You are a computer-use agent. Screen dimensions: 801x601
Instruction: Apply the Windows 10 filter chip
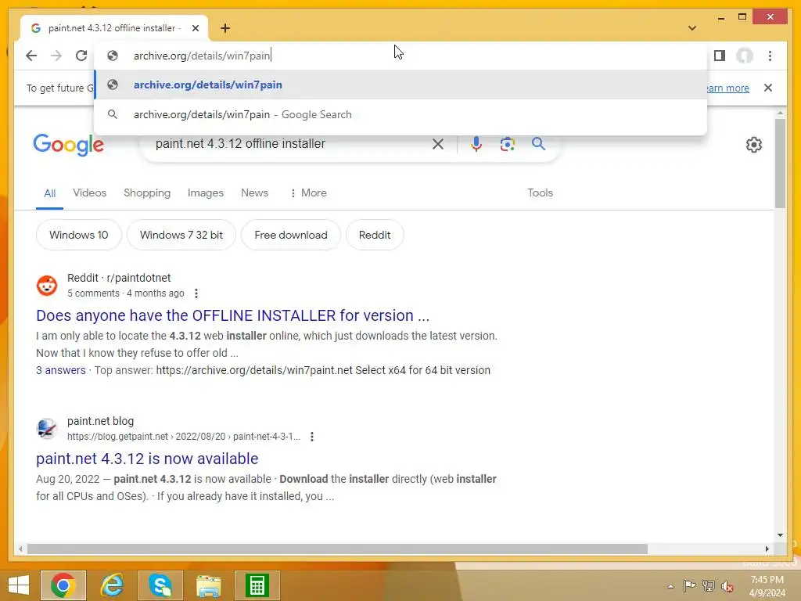[x=79, y=235]
